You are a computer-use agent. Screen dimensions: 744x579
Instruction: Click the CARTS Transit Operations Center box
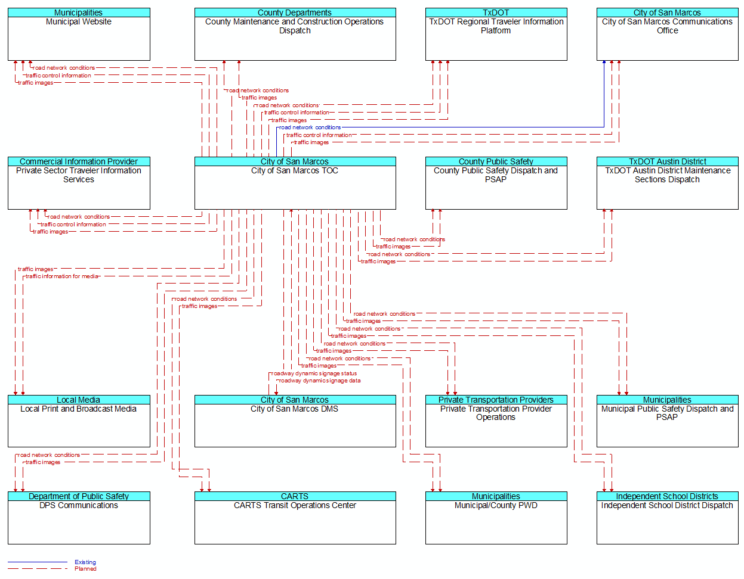tap(295, 518)
